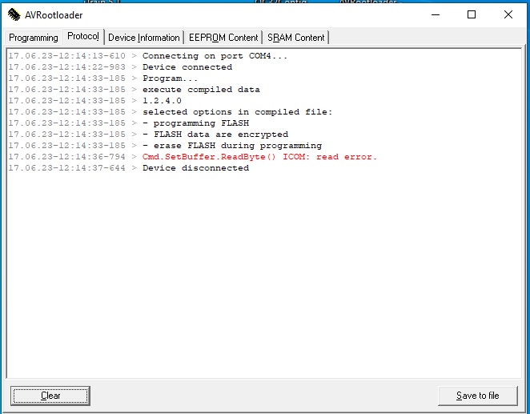Select the version '1.2.4.0' log line

point(162,101)
